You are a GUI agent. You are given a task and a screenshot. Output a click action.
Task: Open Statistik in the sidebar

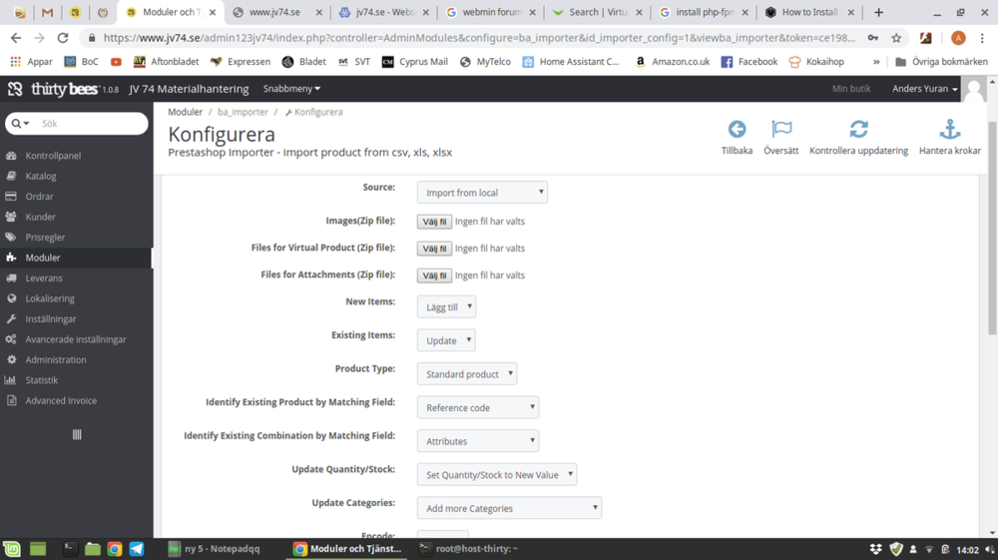(41, 380)
